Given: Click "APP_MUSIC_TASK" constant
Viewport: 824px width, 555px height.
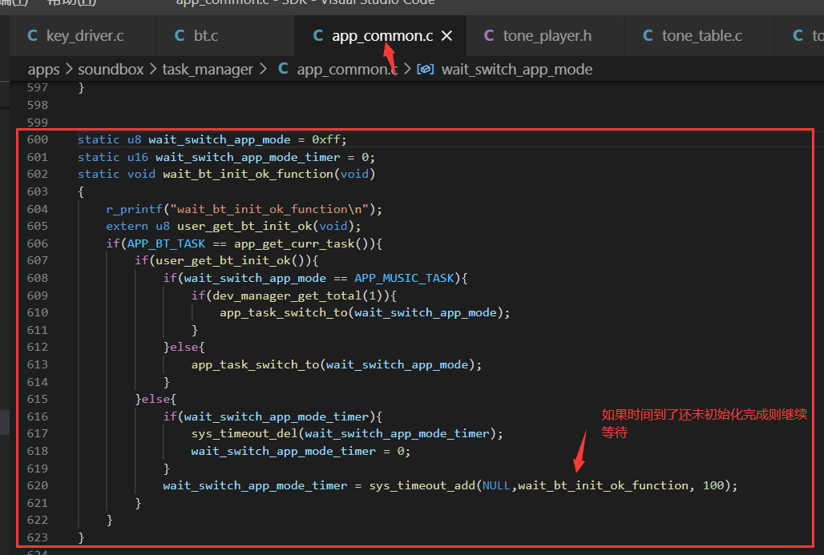Looking at the screenshot, I should coord(404,278).
